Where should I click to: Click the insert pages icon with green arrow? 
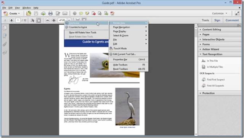click(x=106, y=13)
